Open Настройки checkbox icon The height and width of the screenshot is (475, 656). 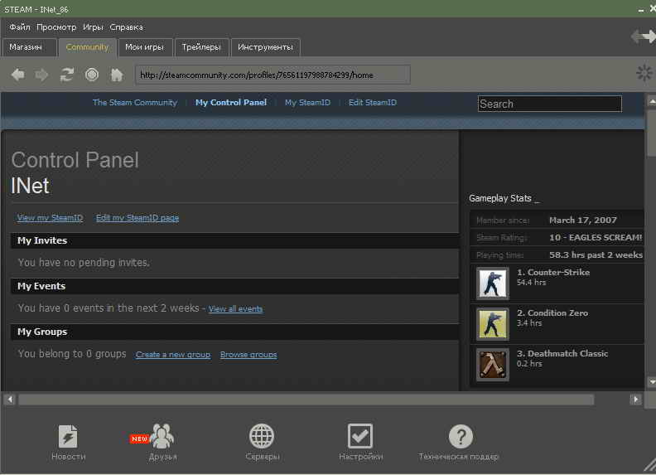[360, 436]
